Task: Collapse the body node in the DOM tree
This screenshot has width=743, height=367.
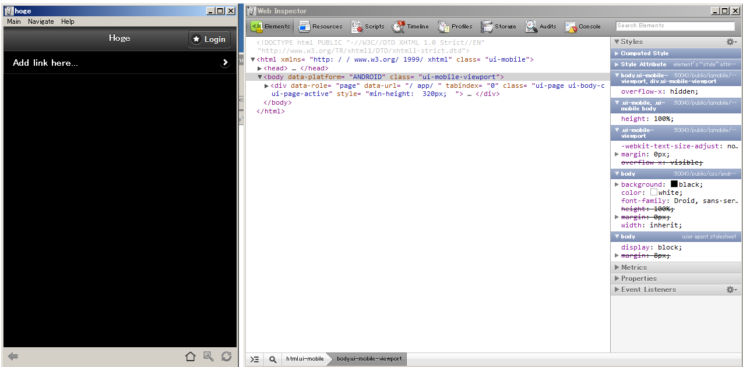Action: coord(260,77)
